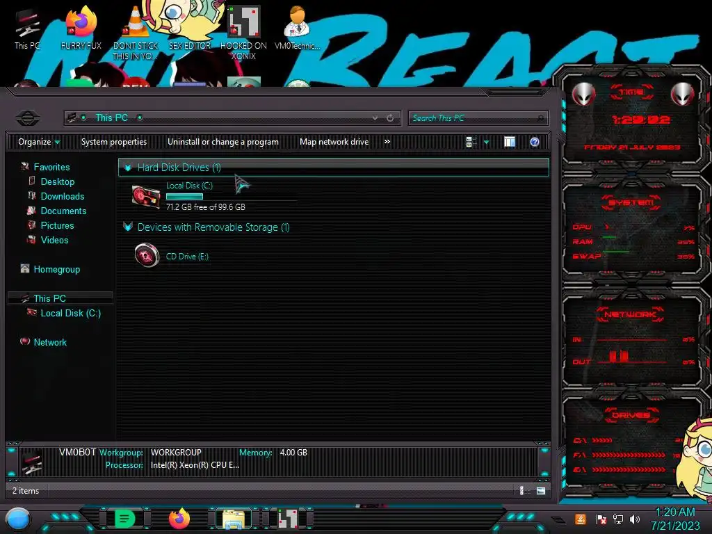Open Firefox from the taskbar
The width and height of the screenshot is (712, 534).
coord(179,519)
